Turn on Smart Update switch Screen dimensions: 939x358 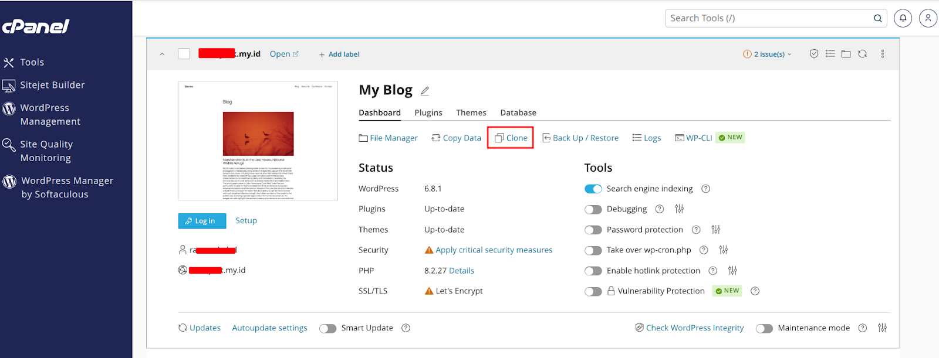pos(327,328)
